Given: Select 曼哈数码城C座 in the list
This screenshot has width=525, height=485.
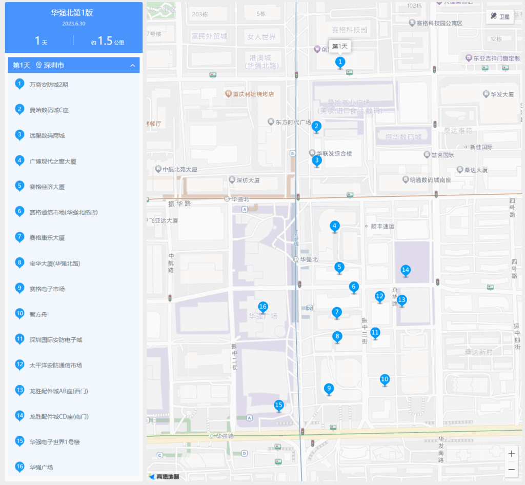Looking at the screenshot, I should pos(74,110).
